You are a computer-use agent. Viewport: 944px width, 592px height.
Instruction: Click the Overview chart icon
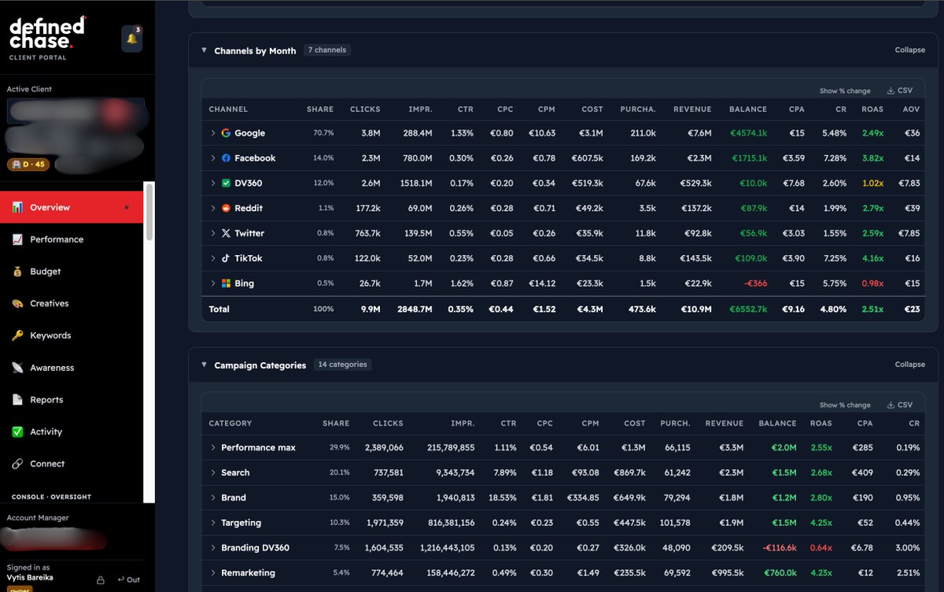coord(17,208)
